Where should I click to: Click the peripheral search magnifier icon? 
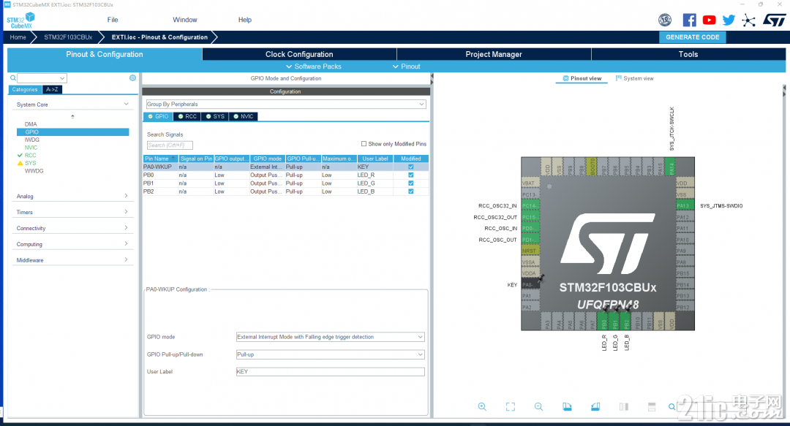[x=13, y=78]
